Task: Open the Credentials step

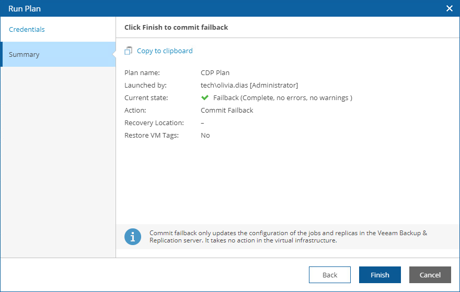Action: point(27,29)
